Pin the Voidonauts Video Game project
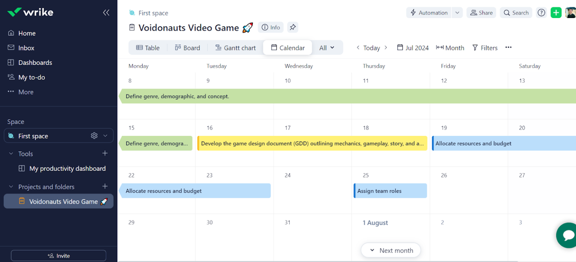Viewport: 576px width, 262px height. [292, 27]
